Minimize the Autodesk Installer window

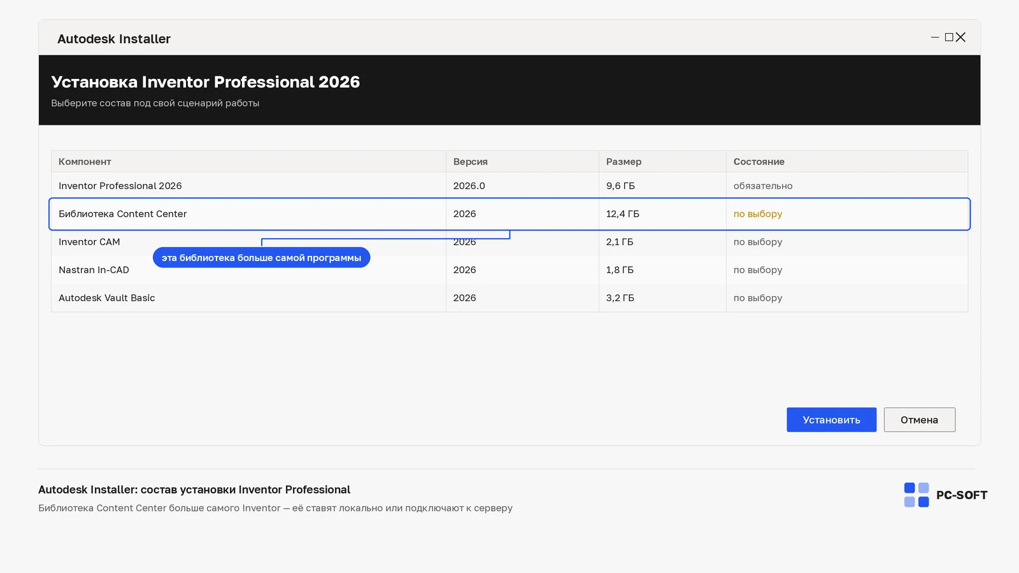935,38
